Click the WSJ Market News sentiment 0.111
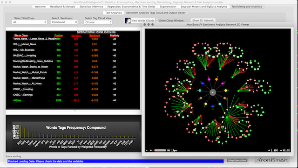The height and width of the screenshot is (168, 298). (x=95, y=44)
